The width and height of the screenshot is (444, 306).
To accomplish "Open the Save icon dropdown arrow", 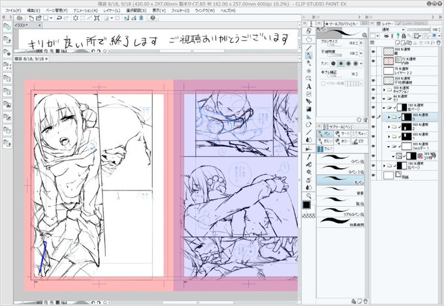I will coord(51,18).
